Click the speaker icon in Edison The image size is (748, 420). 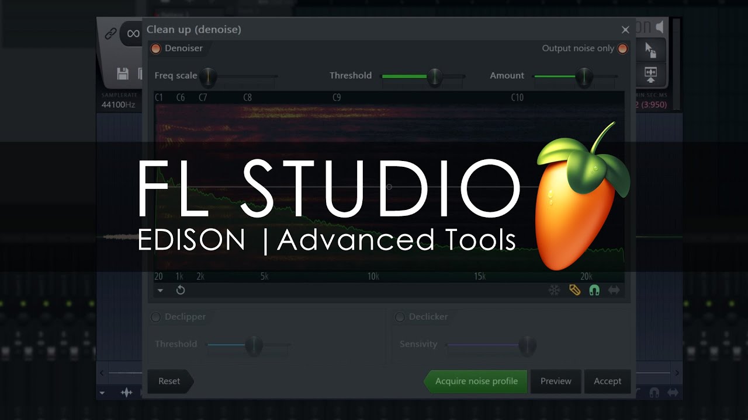coord(660,27)
